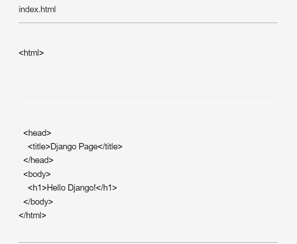Click the word "Page" in the title line
Screen dimensions: 297x244
pos(88,147)
